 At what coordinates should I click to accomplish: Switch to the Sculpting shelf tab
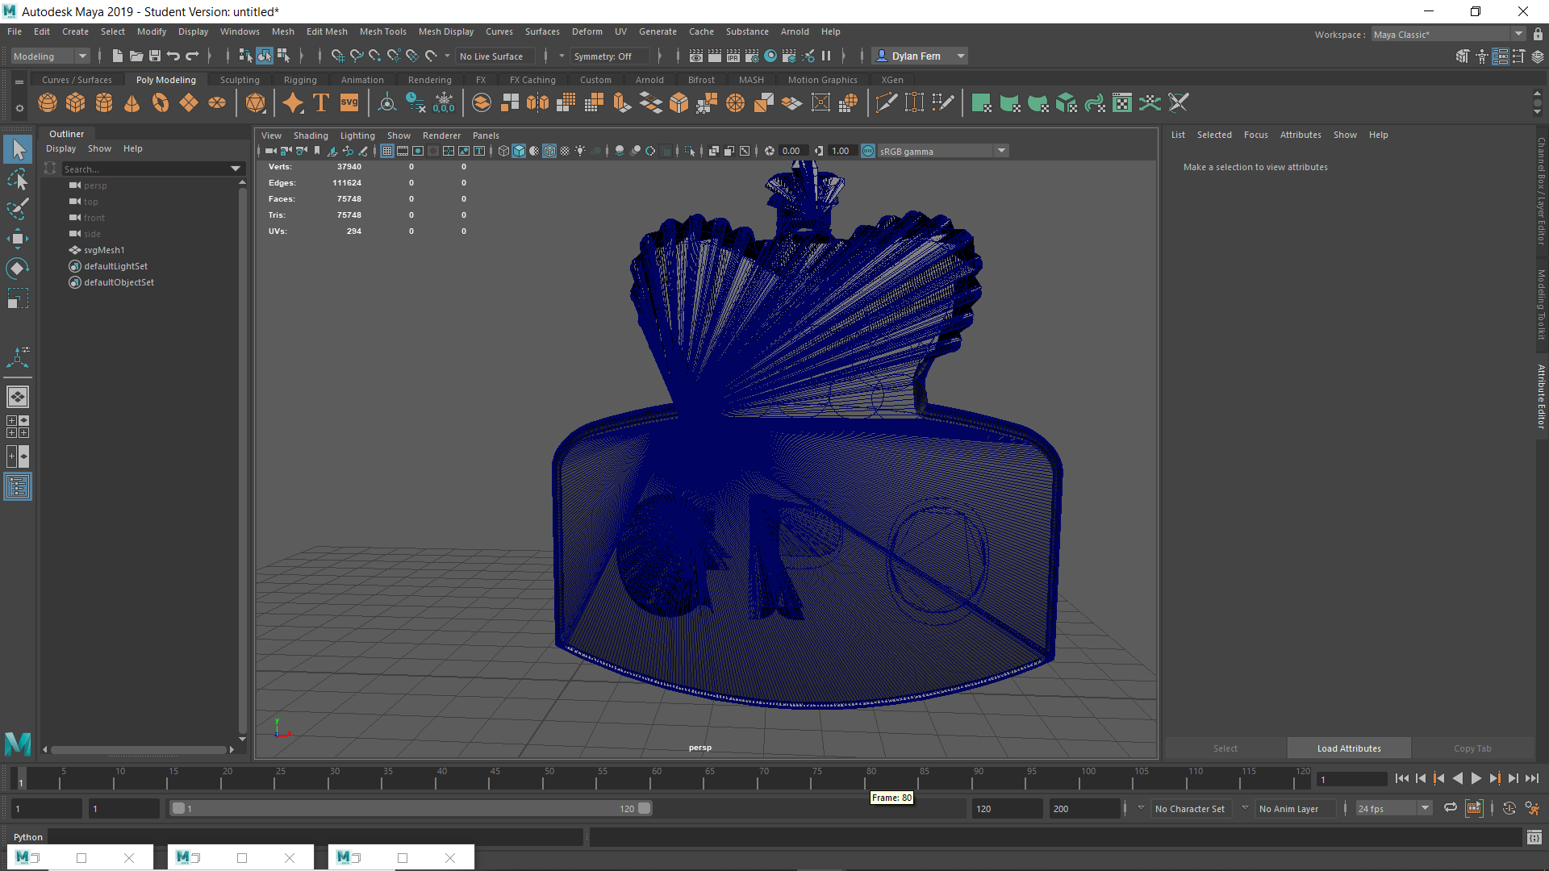pos(240,80)
